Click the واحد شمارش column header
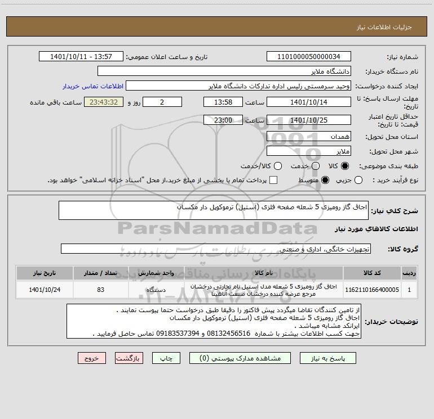The width and height of the screenshot is (434, 419). (x=156, y=273)
